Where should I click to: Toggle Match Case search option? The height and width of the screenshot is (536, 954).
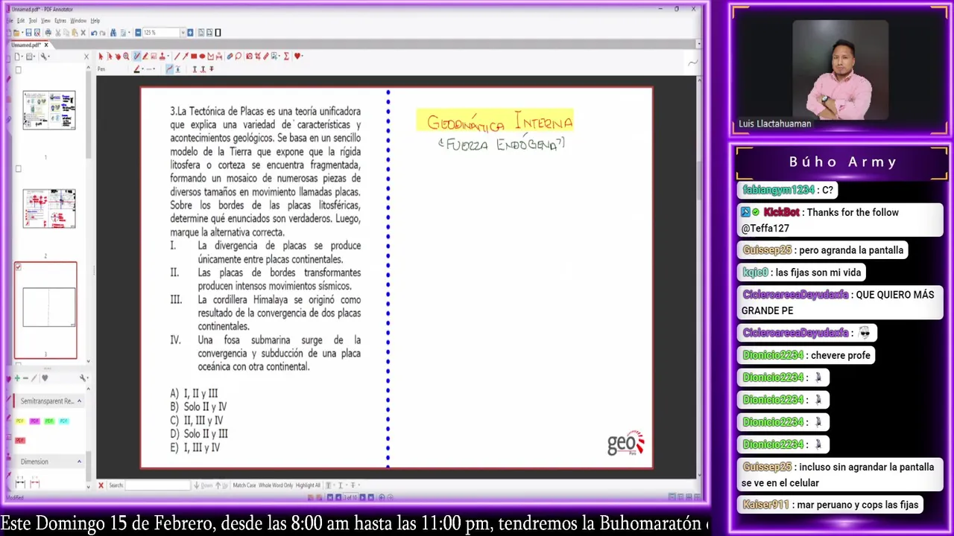point(244,485)
